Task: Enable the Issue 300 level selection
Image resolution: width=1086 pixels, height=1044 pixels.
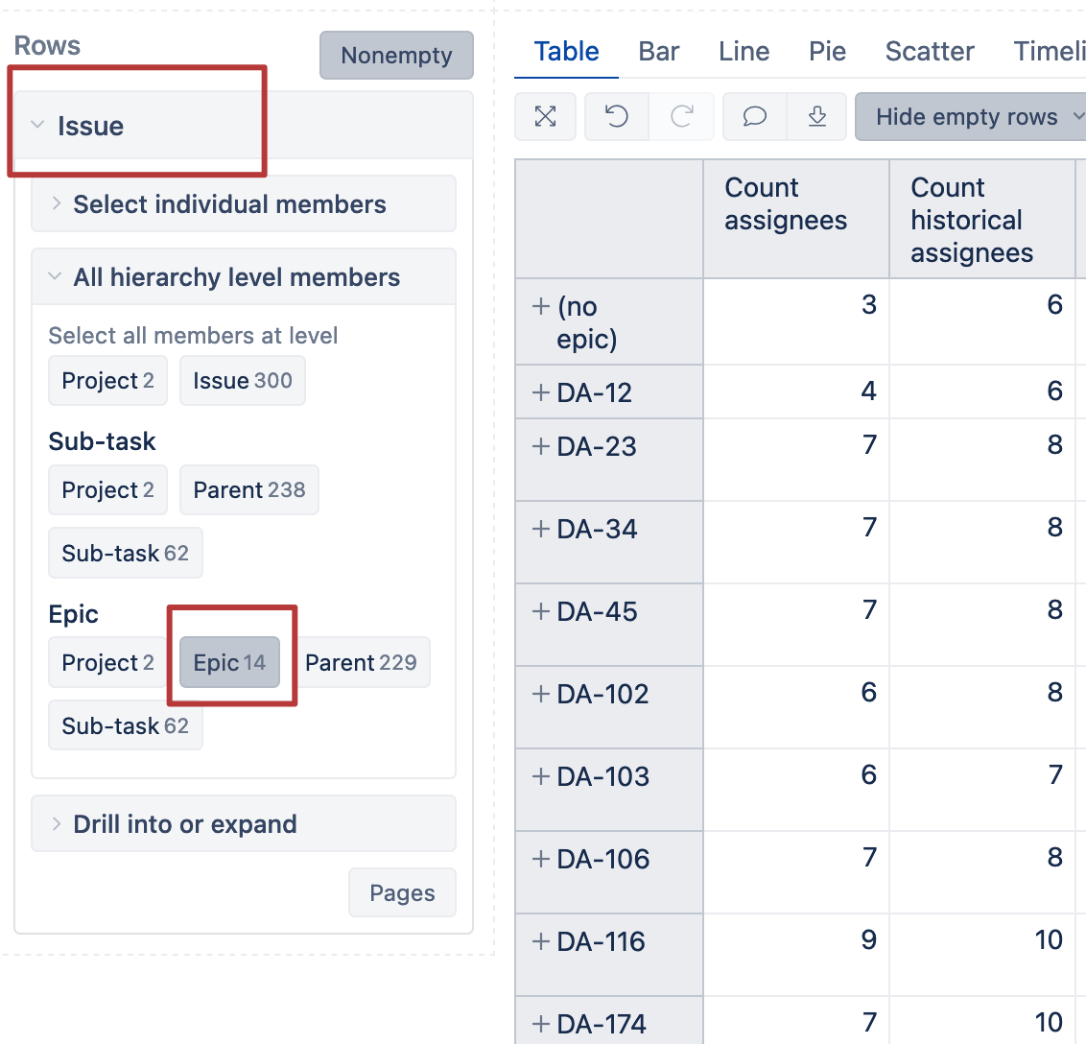Action: click(242, 381)
